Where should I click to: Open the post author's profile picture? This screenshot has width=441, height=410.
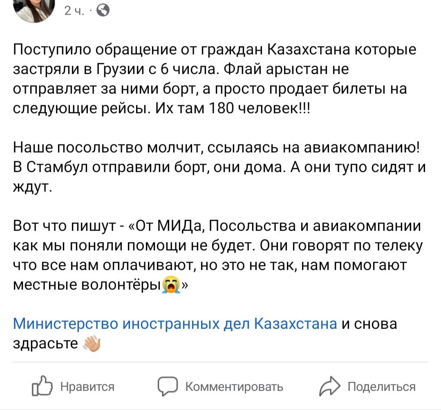coord(34,8)
